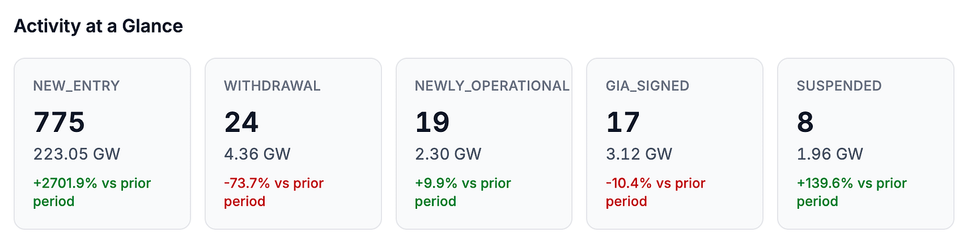Click the 775 new entry count
The image size is (967, 240).
(59, 123)
